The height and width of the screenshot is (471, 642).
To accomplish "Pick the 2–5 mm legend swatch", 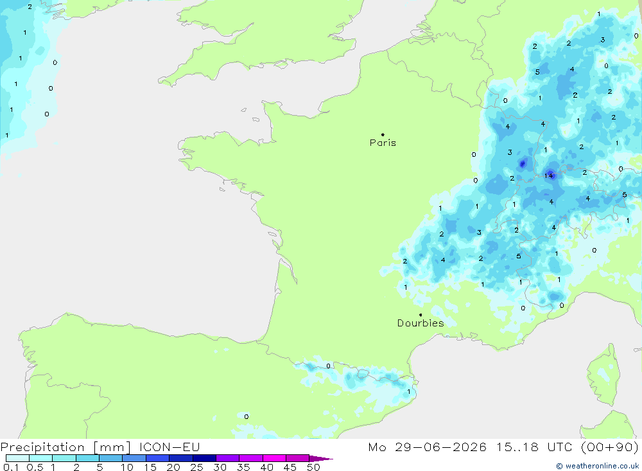I will click(x=87, y=458).
